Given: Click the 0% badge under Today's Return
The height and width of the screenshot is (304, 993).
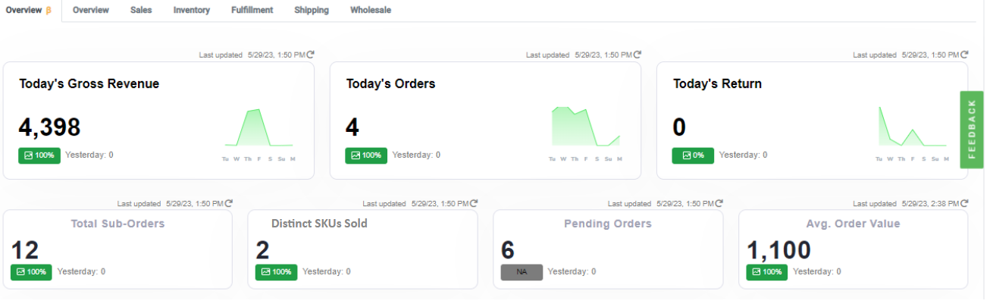Looking at the screenshot, I should pyautogui.click(x=693, y=155).
